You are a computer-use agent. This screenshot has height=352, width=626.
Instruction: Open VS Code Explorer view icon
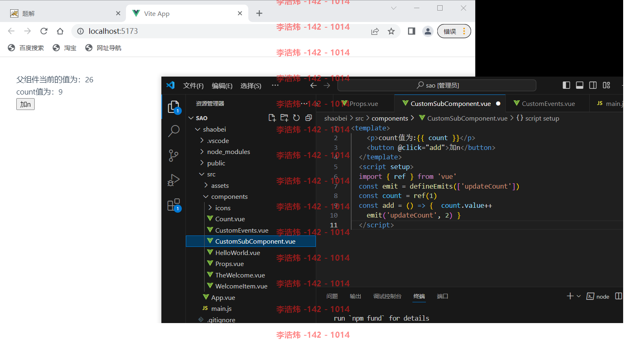(174, 107)
